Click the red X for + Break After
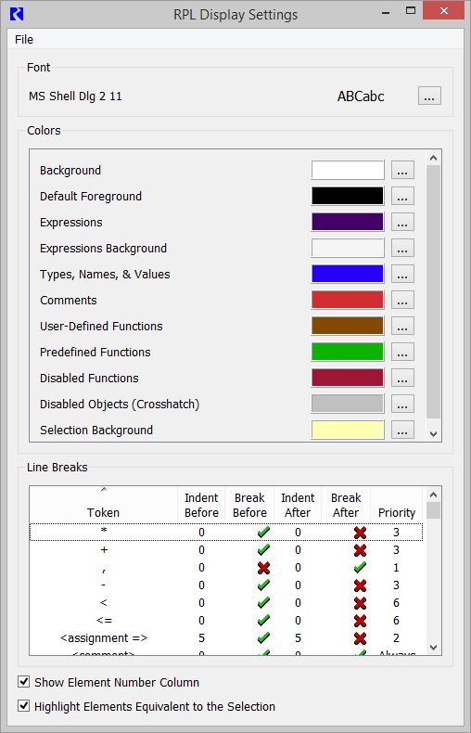The width and height of the screenshot is (471, 733). [360, 549]
